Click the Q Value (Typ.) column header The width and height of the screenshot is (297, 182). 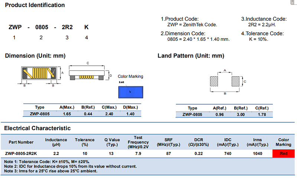click(x=112, y=142)
